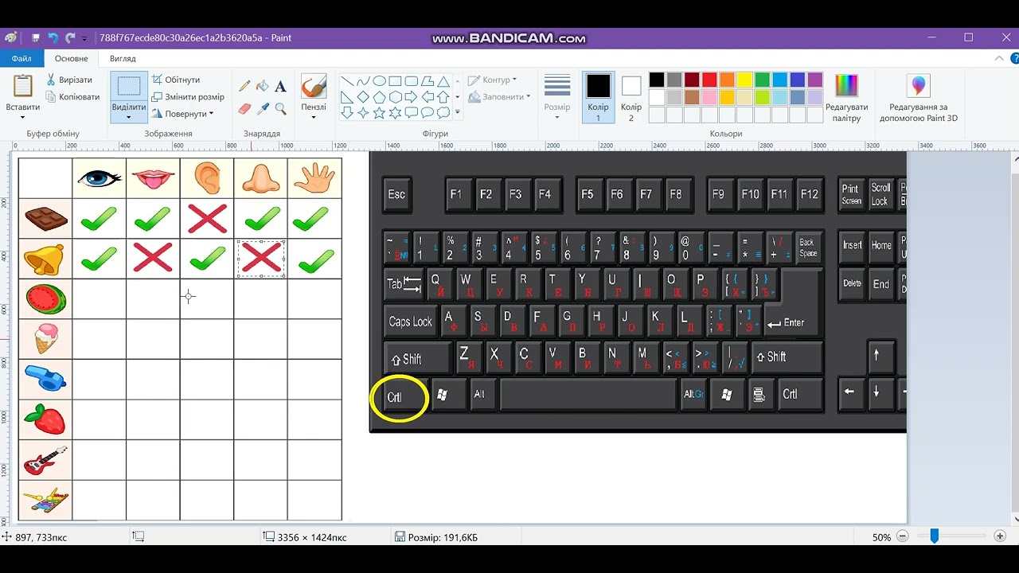Choose the rectangle shape
1019x573 pixels.
396,81
